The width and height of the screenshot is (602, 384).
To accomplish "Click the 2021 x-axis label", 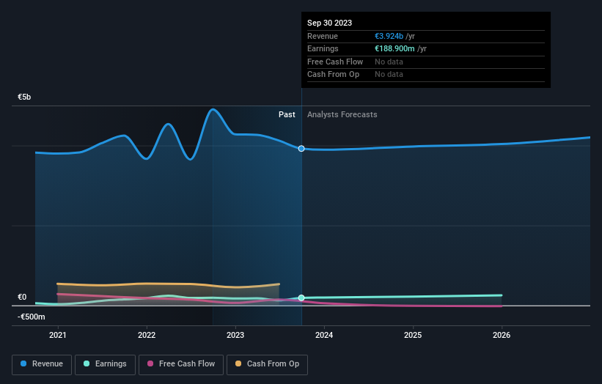I will pos(58,335).
